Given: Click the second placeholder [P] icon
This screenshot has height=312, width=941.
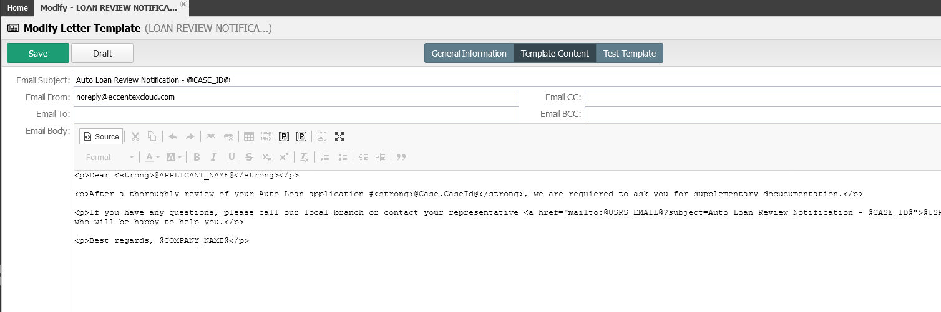Looking at the screenshot, I should [301, 136].
